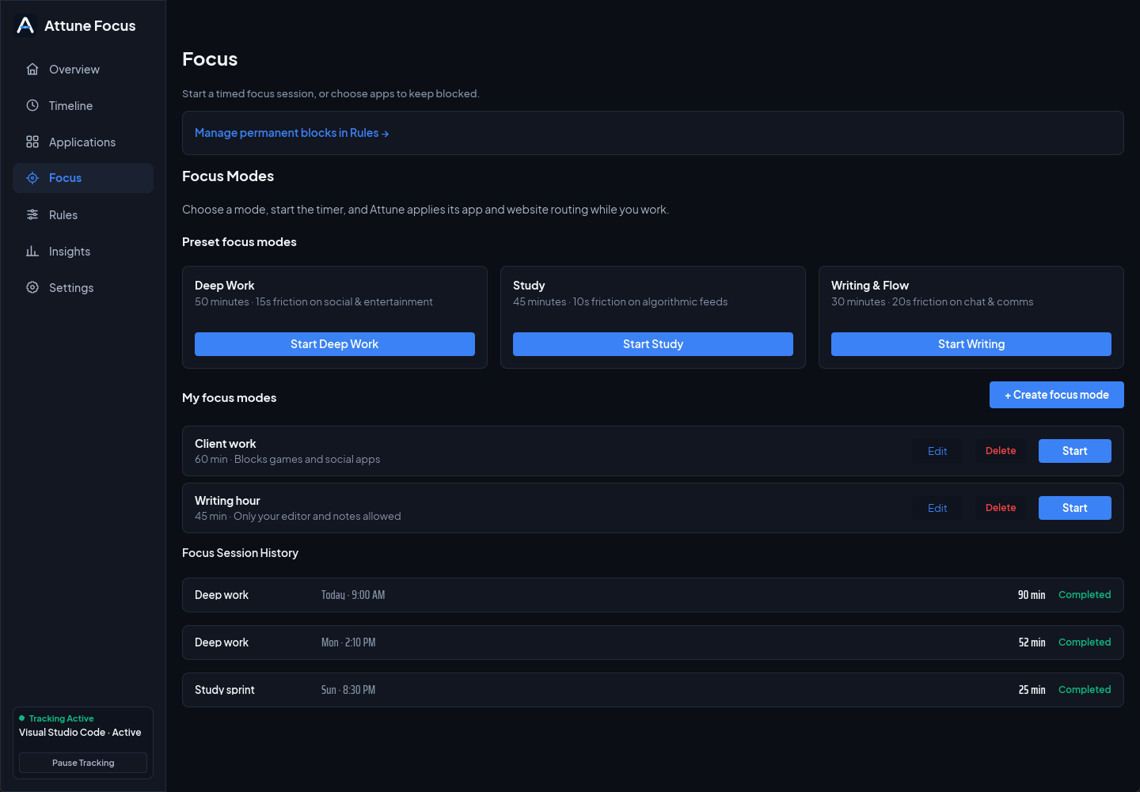Click '50 minutes · 15s friction' description
The image size is (1140, 792).
point(313,302)
